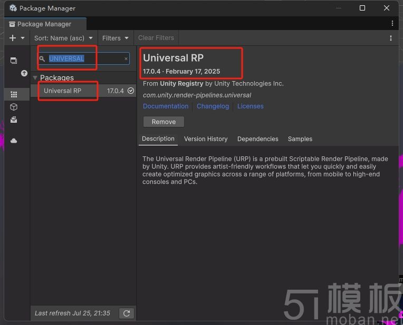Select the Built-in packages icon
Image resolution: width=403 pixels, height=325 pixels.
click(x=14, y=120)
